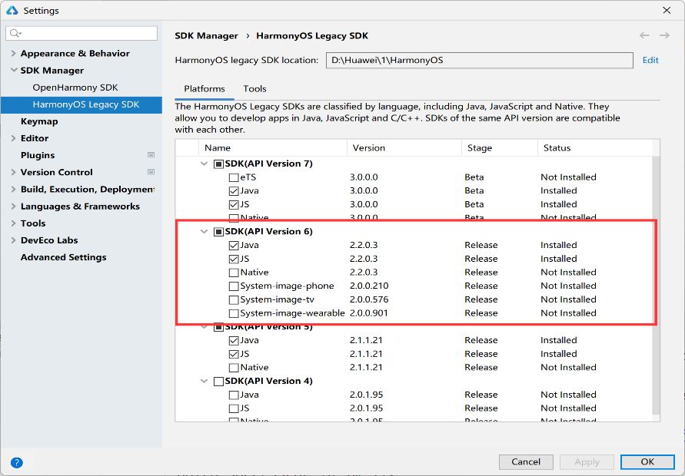This screenshot has height=476, width=685.
Task: Click the back navigation arrow
Action: [x=644, y=35]
